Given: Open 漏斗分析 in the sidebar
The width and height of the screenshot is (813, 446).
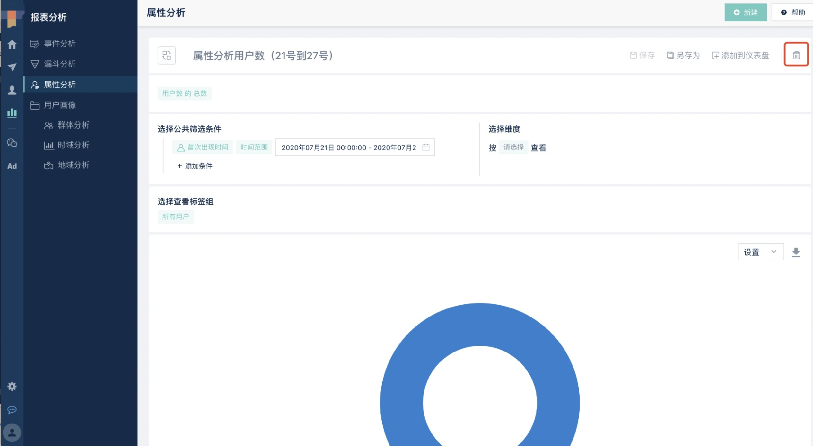Looking at the screenshot, I should [x=81, y=64].
